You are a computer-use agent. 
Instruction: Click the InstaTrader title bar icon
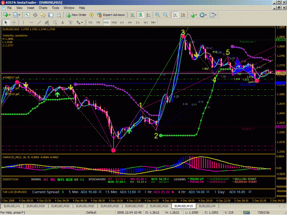click(3, 3)
